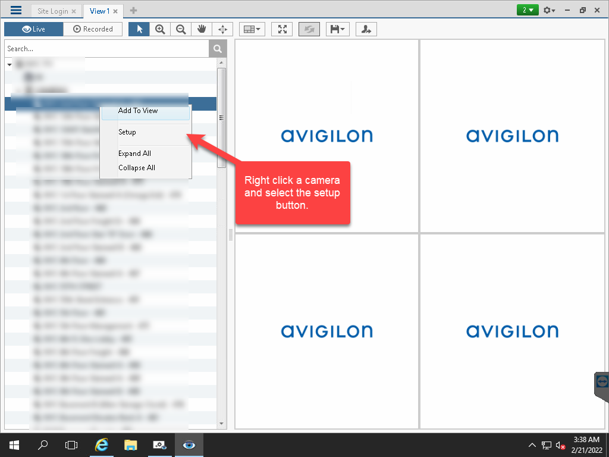Open the hamburger menu in the top-left corner
Screen dimensions: 609x457
(x=15, y=10)
